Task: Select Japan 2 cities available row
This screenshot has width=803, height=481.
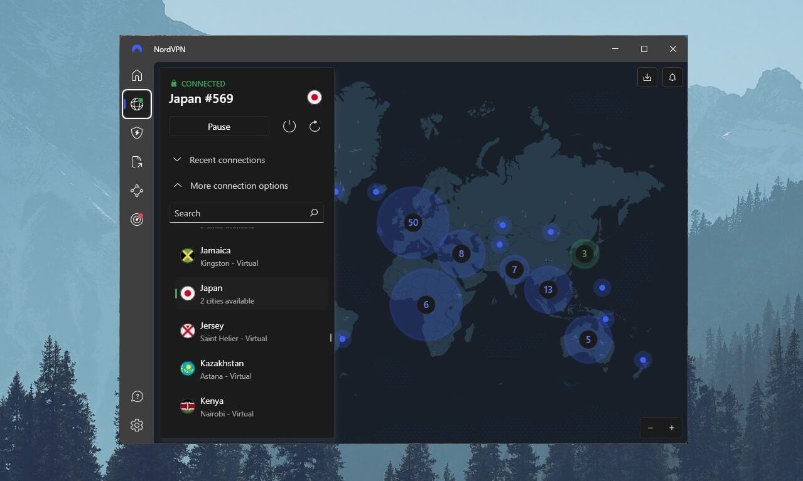Action: click(x=251, y=294)
